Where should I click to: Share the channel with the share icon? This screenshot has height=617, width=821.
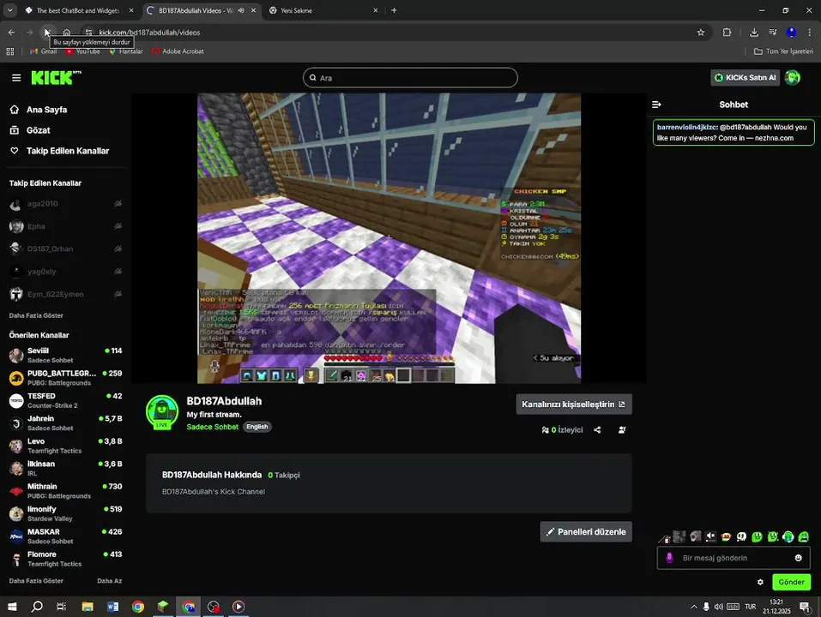(597, 430)
